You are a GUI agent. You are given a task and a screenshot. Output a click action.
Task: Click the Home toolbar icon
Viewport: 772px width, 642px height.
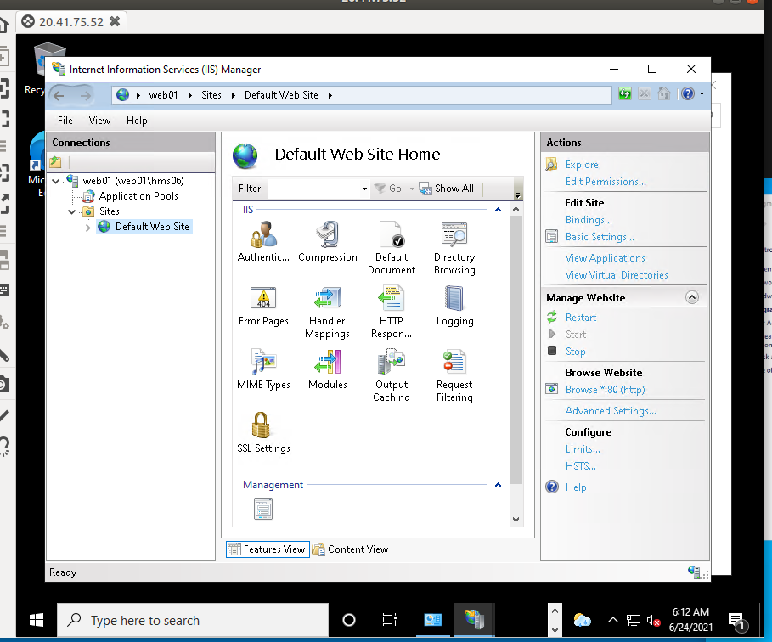pyautogui.click(x=663, y=93)
